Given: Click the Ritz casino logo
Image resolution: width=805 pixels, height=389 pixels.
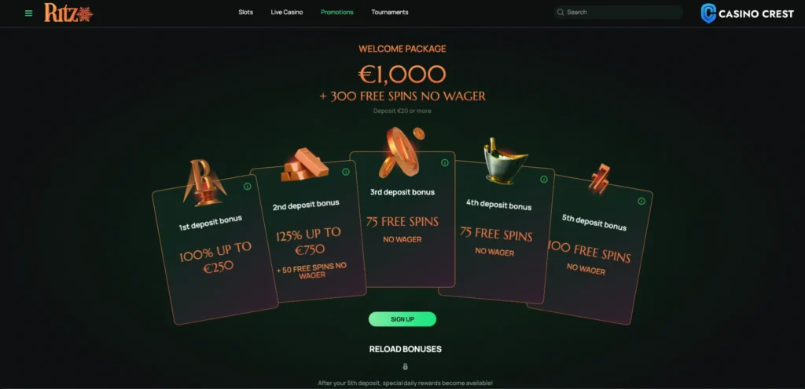Looking at the screenshot, I should [x=68, y=13].
